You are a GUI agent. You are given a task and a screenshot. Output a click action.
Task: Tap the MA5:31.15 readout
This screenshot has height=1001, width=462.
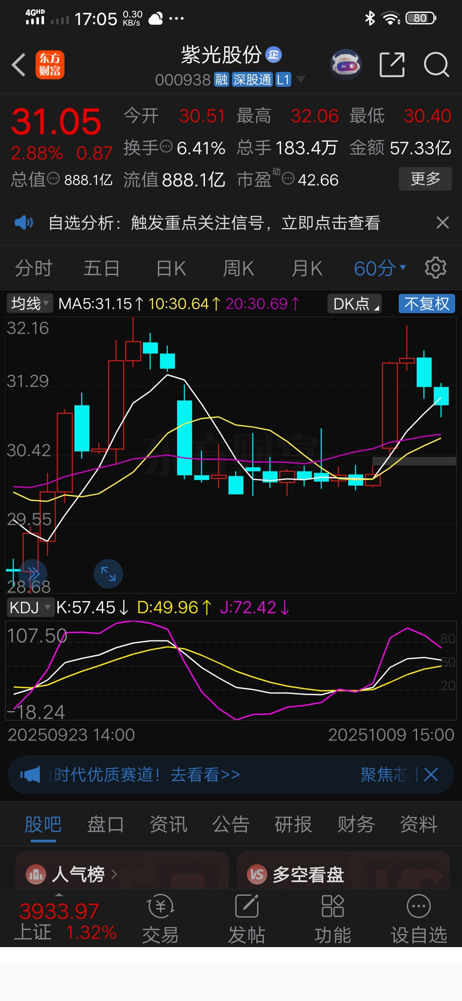point(101,304)
